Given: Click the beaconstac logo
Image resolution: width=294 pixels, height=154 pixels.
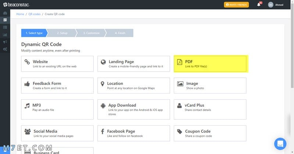Looking at the screenshot, I should (16, 5).
